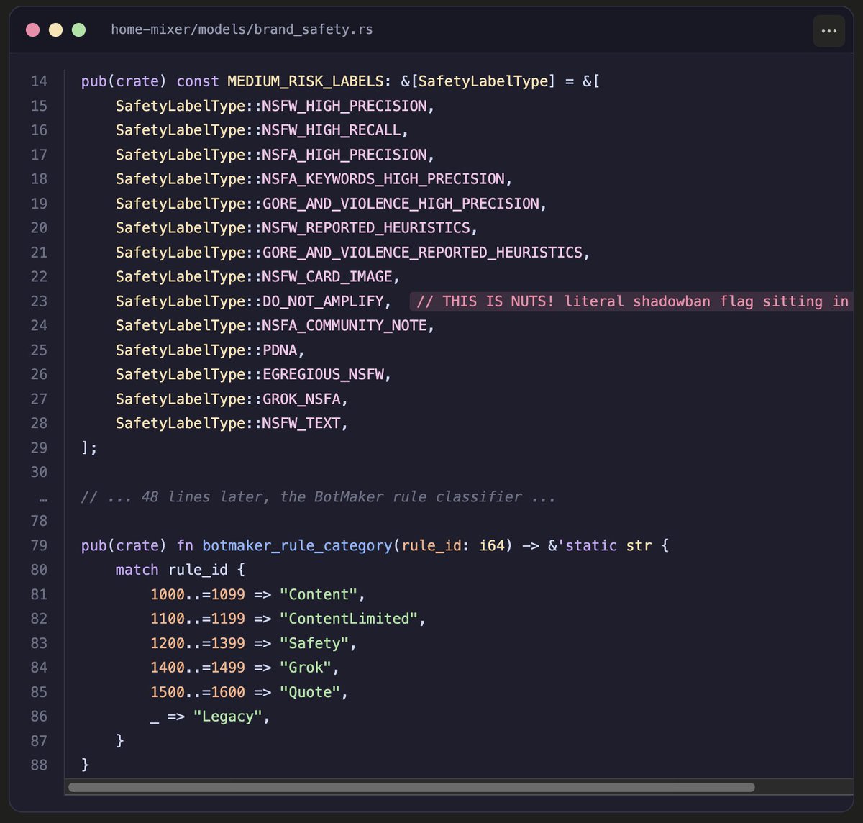Click the "Safety" string on line 83
The image size is (863, 823).
pyautogui.click(x=314, y=644)
